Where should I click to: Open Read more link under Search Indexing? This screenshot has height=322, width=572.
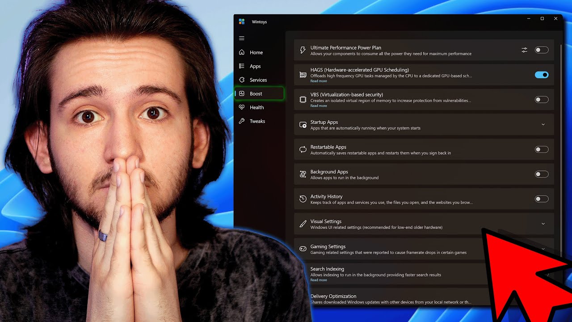319,280
